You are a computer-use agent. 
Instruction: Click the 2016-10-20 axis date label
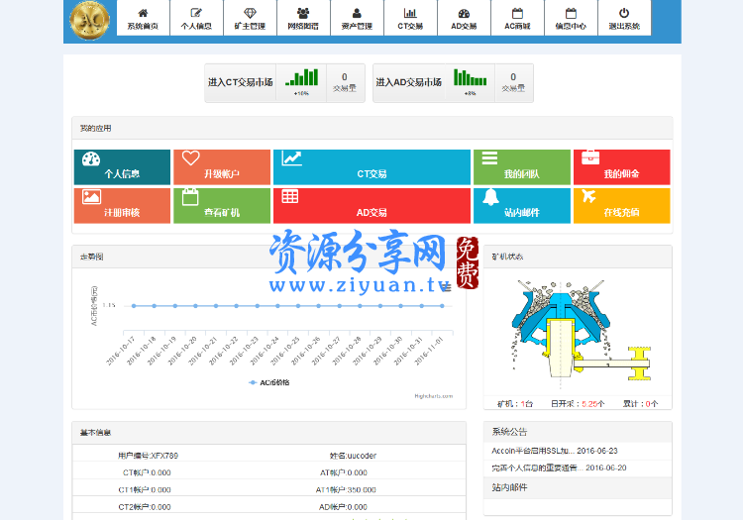182,351
